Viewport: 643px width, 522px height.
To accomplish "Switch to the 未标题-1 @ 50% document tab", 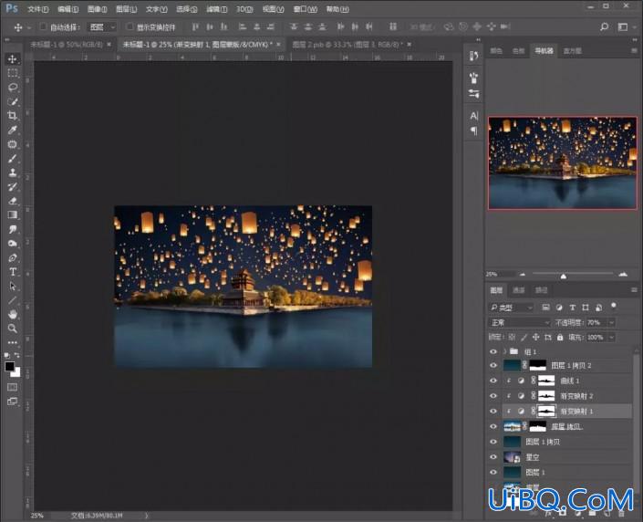I will pyautogui.click(x=67, y=45).
